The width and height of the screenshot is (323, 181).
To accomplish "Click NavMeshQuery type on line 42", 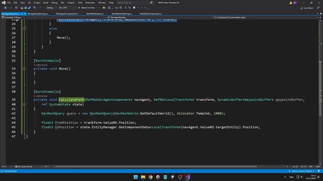I will pos(52,113).
